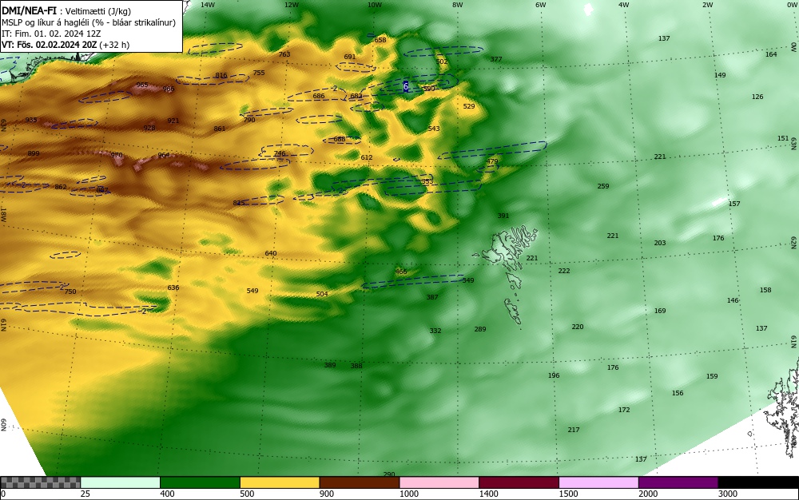Click the map value '479'
799x500 pixels.
pyautogui.click(x=491, y=162)
